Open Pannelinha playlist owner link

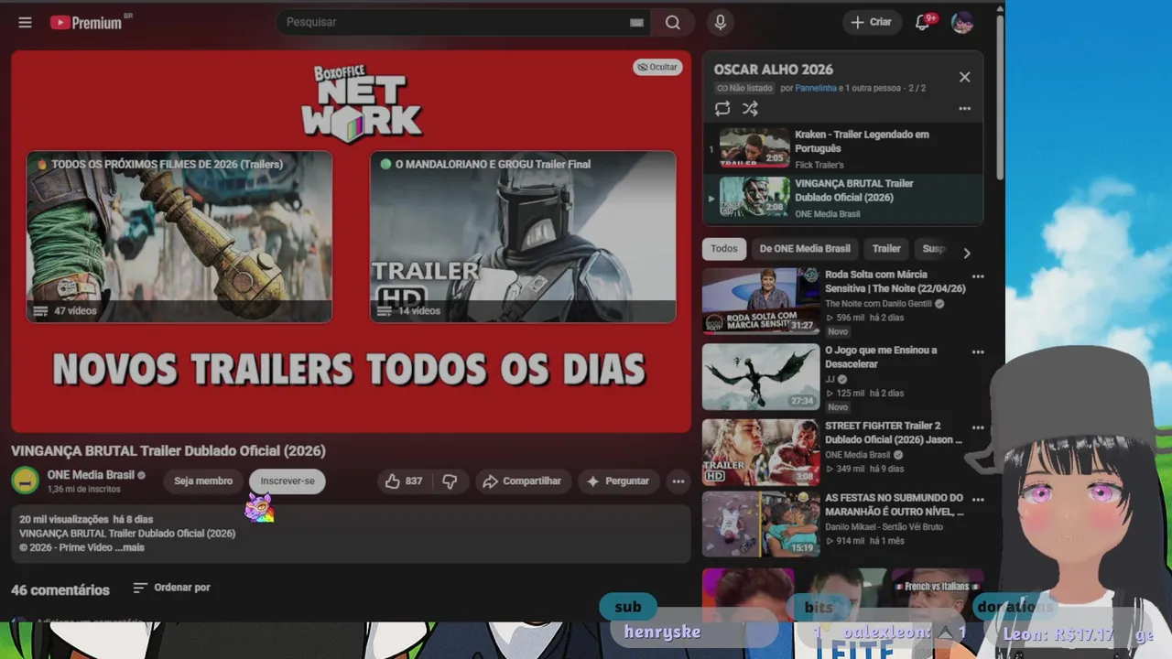(816, 89)
